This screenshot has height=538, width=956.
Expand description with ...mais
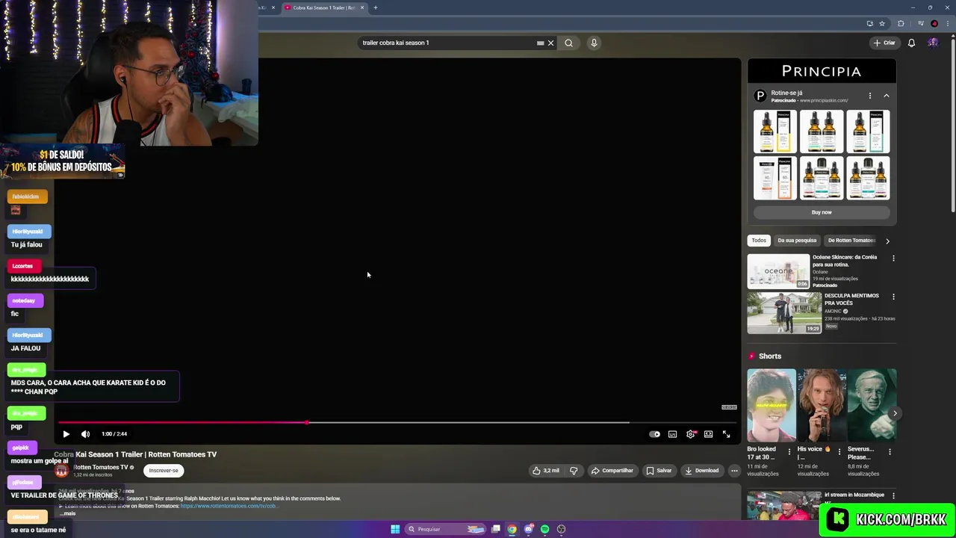click(x=68, y=513)
